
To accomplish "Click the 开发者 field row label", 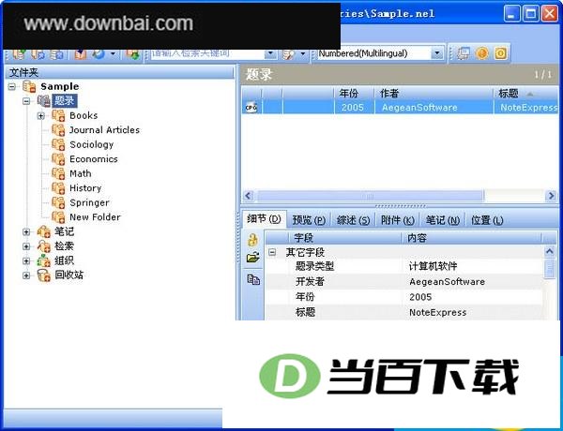I will point(310,281).
